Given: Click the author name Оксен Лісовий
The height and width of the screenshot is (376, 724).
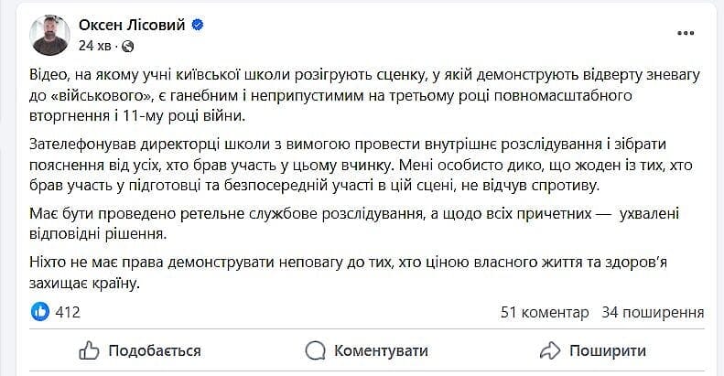Looking at the screenshot, I should 132,25.
